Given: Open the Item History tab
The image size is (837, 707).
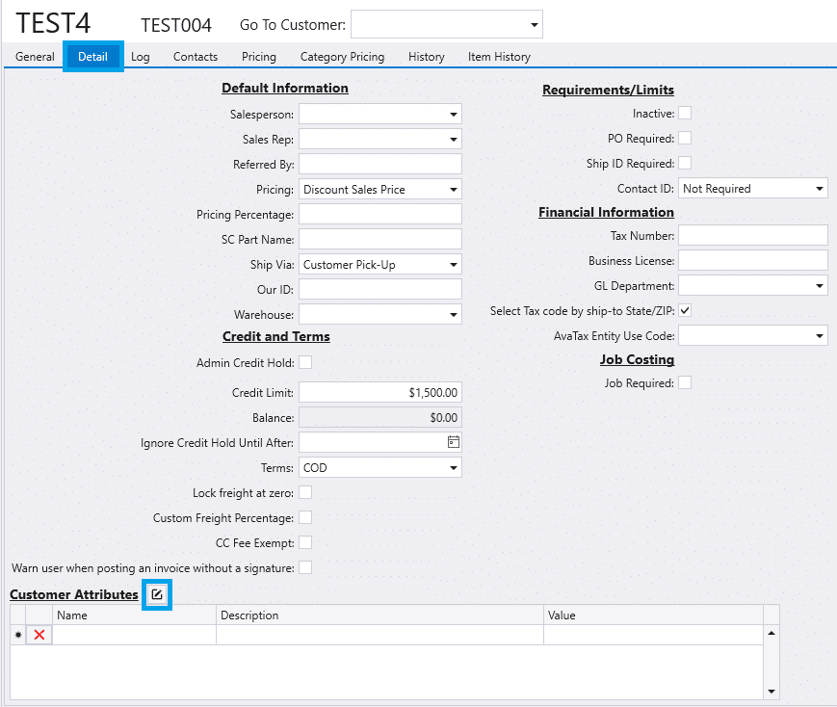Looking at the screenshot, I should [499, 57].
